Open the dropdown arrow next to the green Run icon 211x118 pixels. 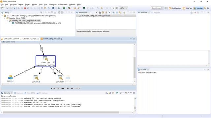click(x=67, y=8)
